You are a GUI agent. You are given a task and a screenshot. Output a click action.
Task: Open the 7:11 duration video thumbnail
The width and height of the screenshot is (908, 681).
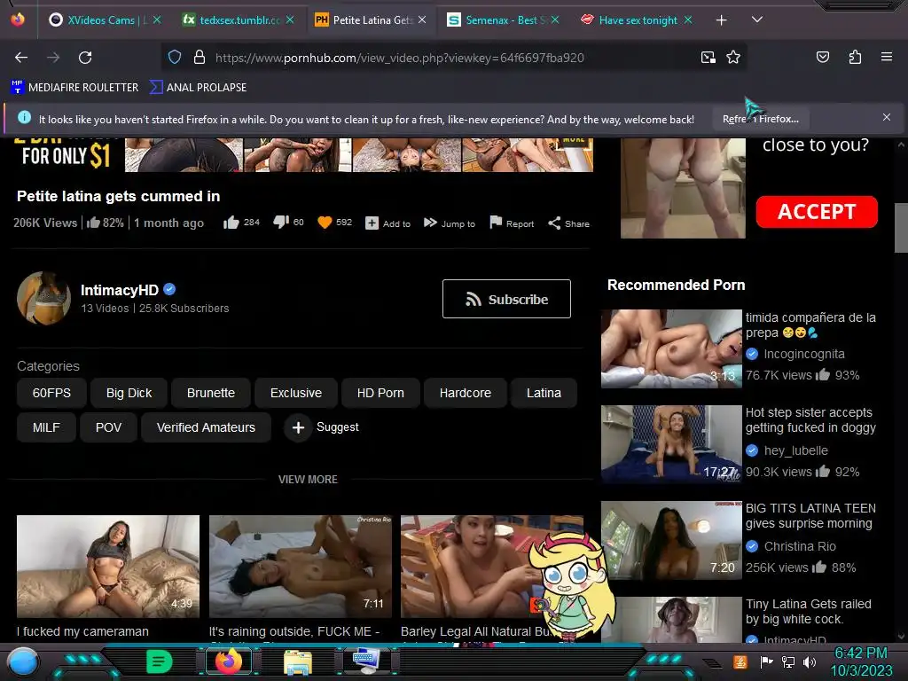pyautogui.click(x=301, y=567)
